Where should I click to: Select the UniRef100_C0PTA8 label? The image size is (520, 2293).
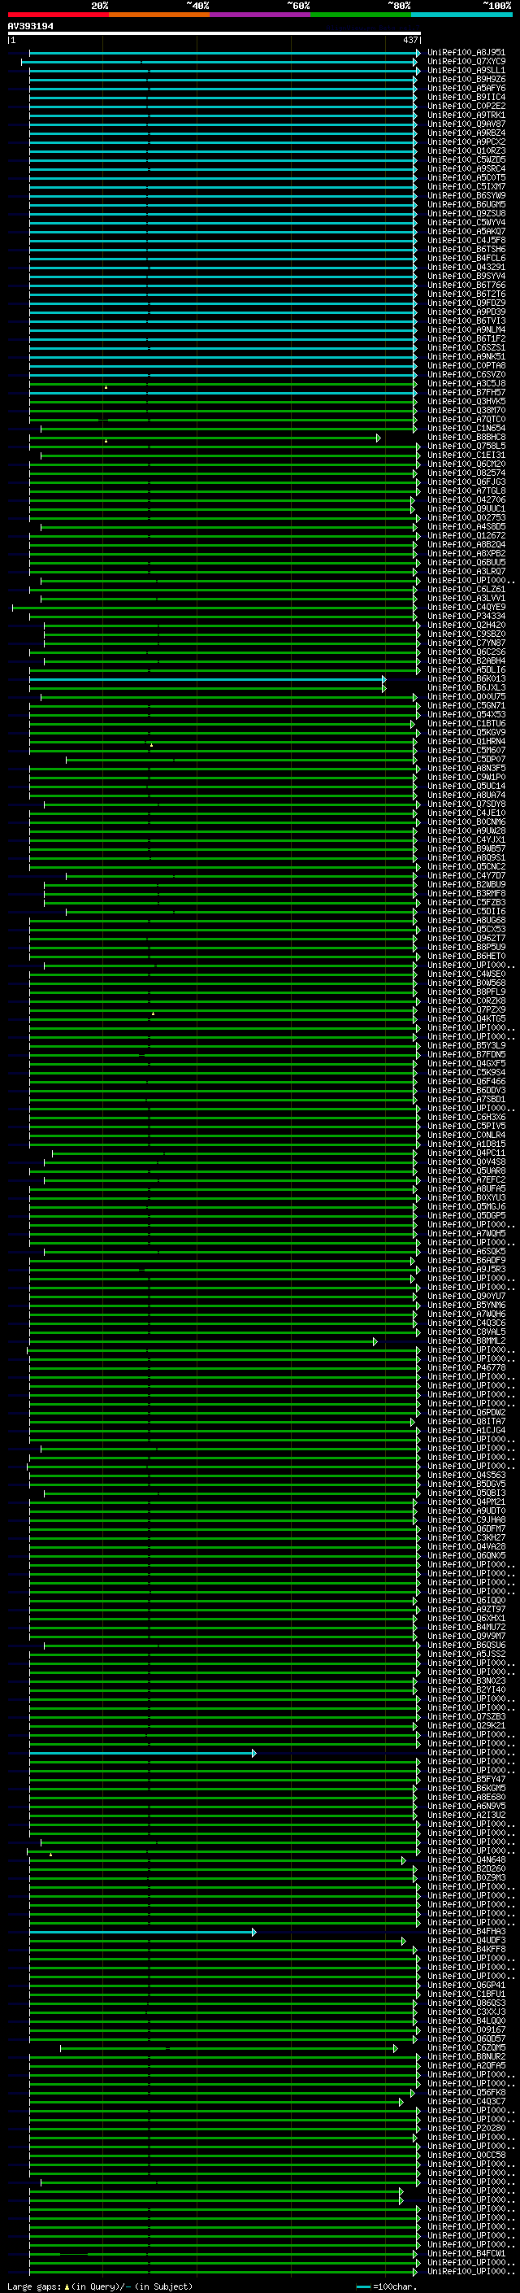tap(466, 366)
